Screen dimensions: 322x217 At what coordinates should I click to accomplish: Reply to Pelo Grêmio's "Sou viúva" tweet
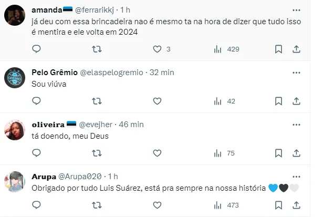click(x=36, y=101)
